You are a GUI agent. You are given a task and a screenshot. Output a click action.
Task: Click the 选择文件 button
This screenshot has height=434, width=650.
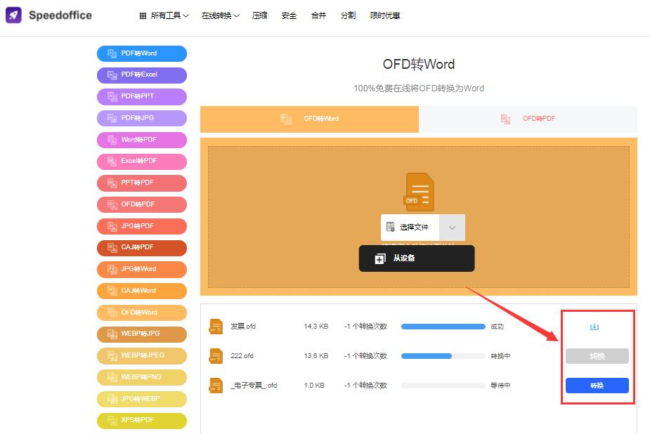(x=410, y=228)
